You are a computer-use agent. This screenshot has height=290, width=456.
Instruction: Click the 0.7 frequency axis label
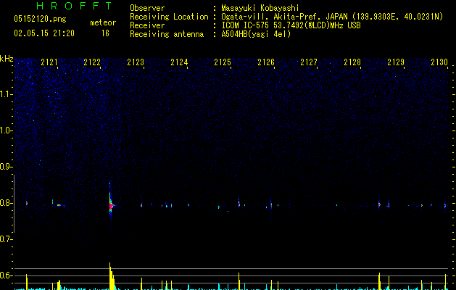6,239
